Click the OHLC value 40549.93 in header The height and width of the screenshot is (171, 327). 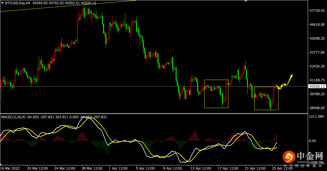[x=40, y=3]
